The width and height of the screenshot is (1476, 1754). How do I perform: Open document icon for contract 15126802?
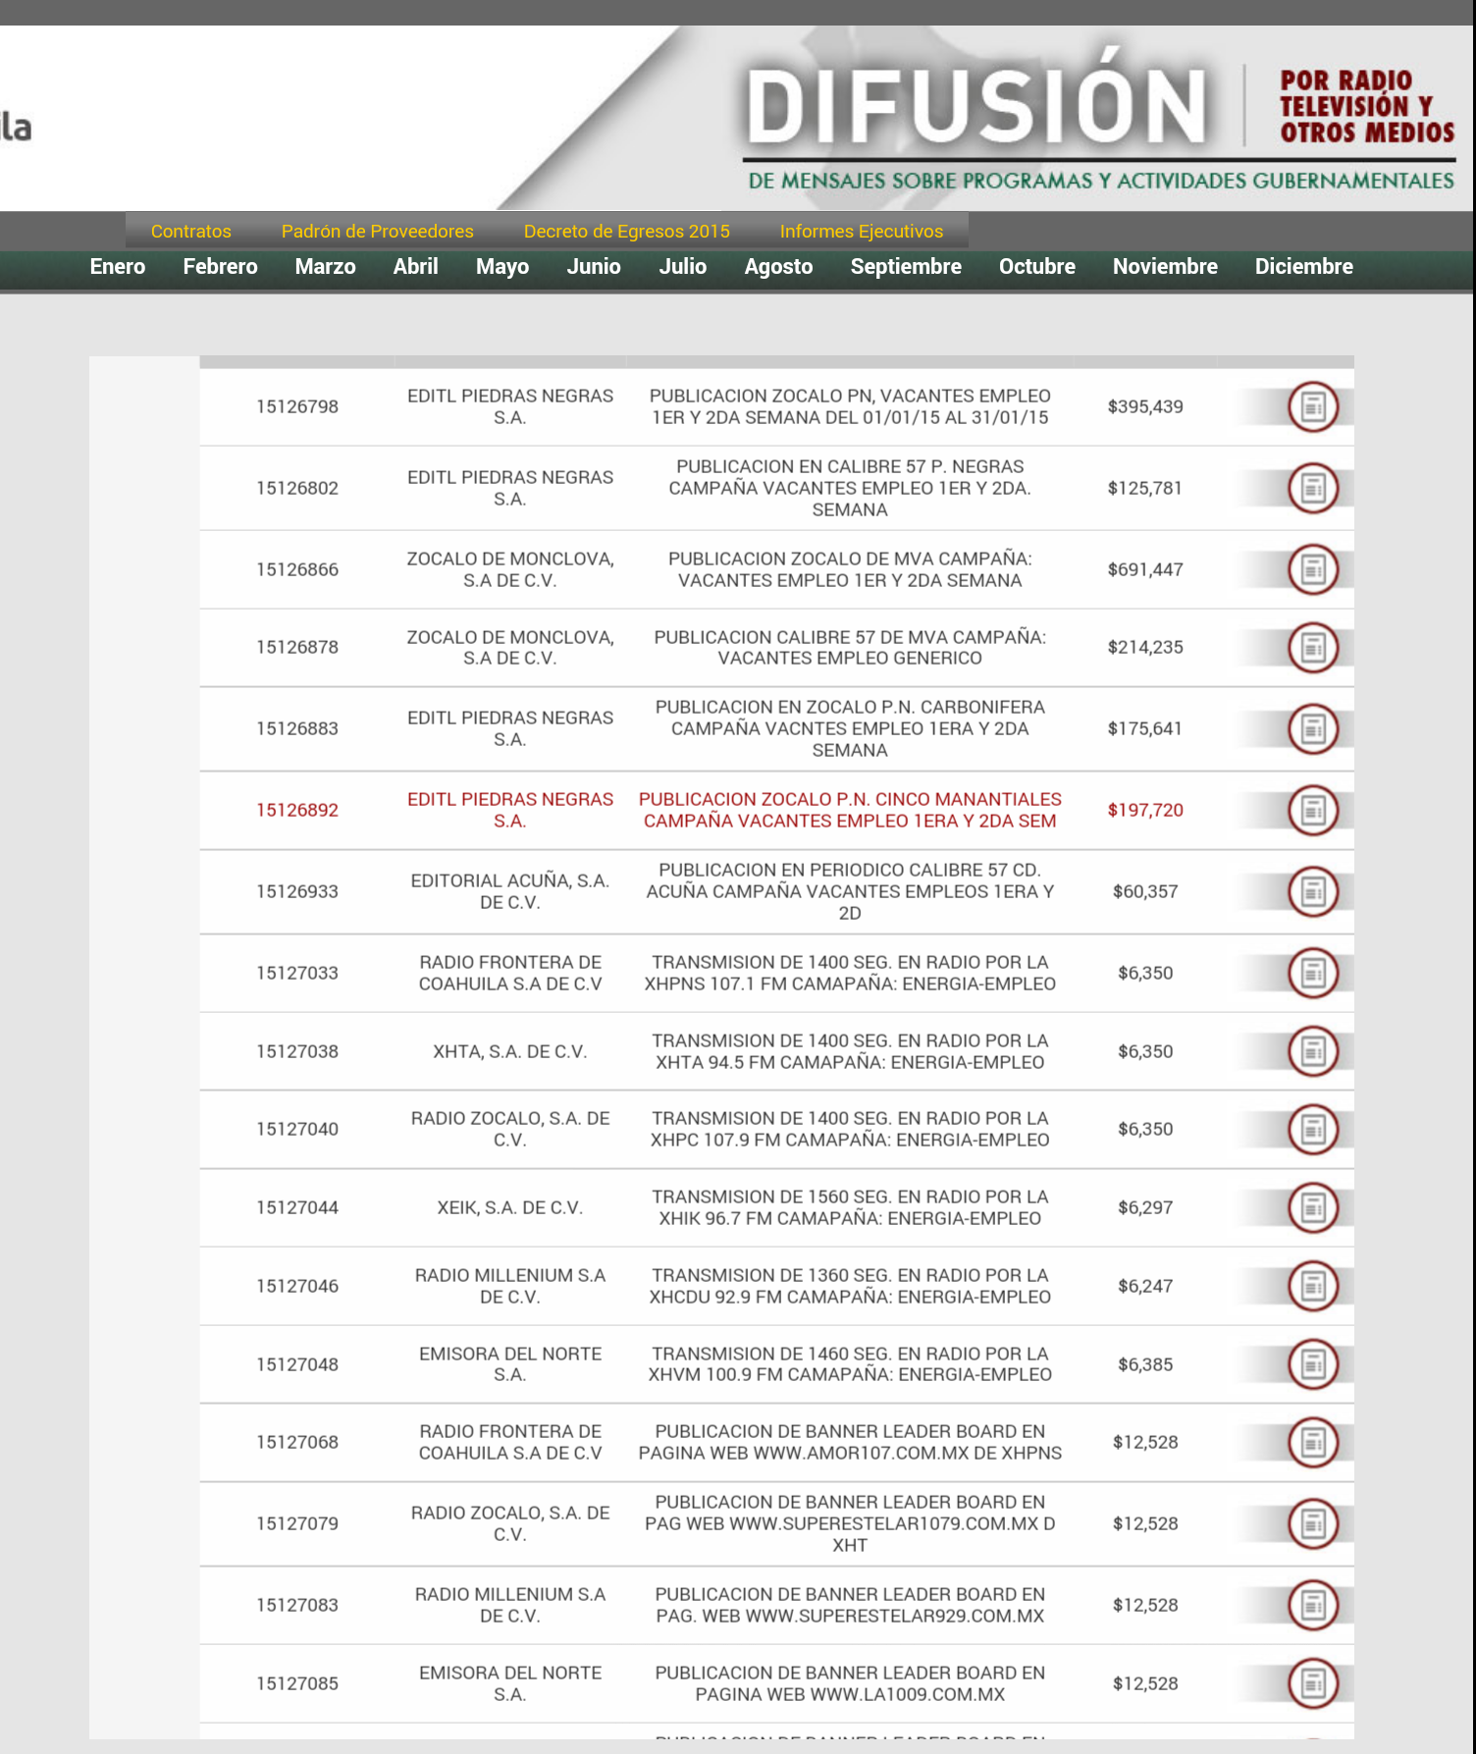click(1313, 488)
